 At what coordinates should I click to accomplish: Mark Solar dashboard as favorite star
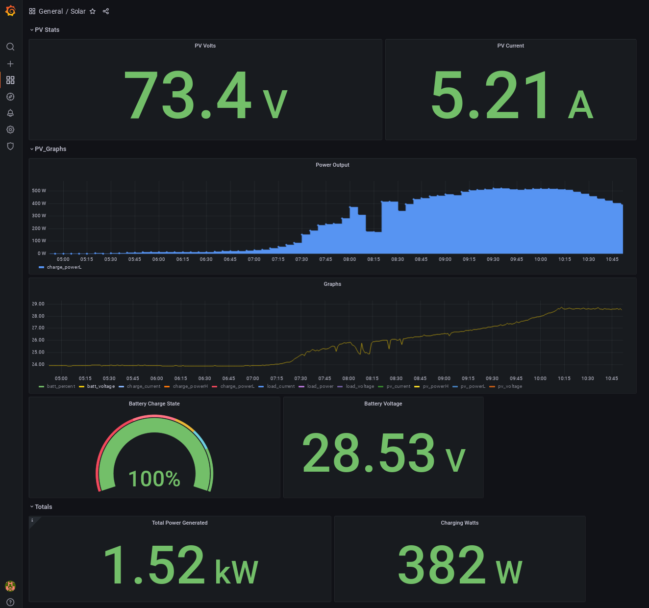point(93,11)
